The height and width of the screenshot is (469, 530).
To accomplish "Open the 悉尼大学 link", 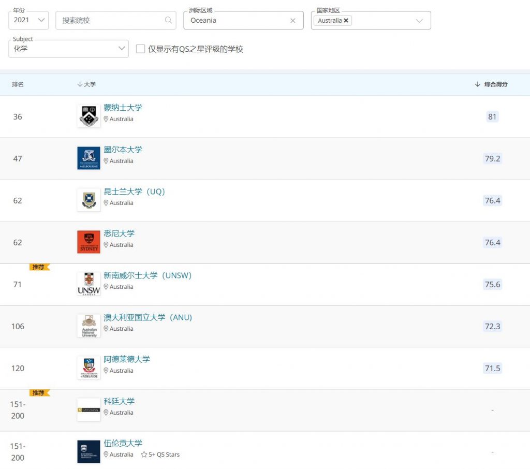I will coord(119,233).
